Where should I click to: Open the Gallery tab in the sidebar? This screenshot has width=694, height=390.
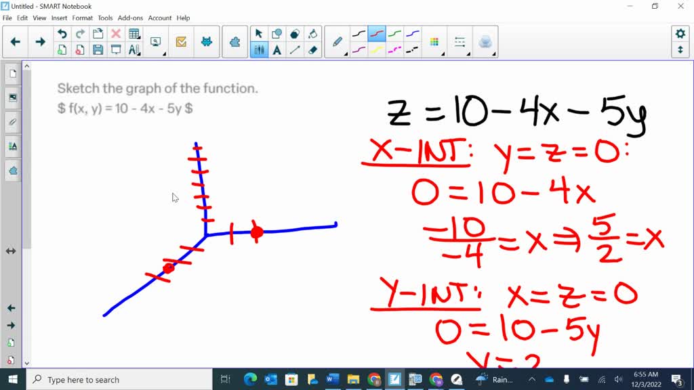pos(12,97)
